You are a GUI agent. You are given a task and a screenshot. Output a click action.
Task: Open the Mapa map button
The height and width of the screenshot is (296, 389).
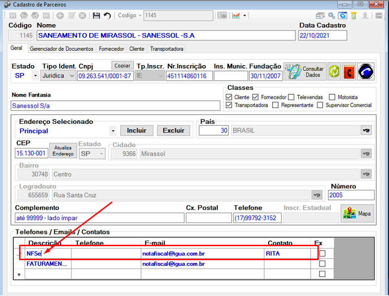357,213
